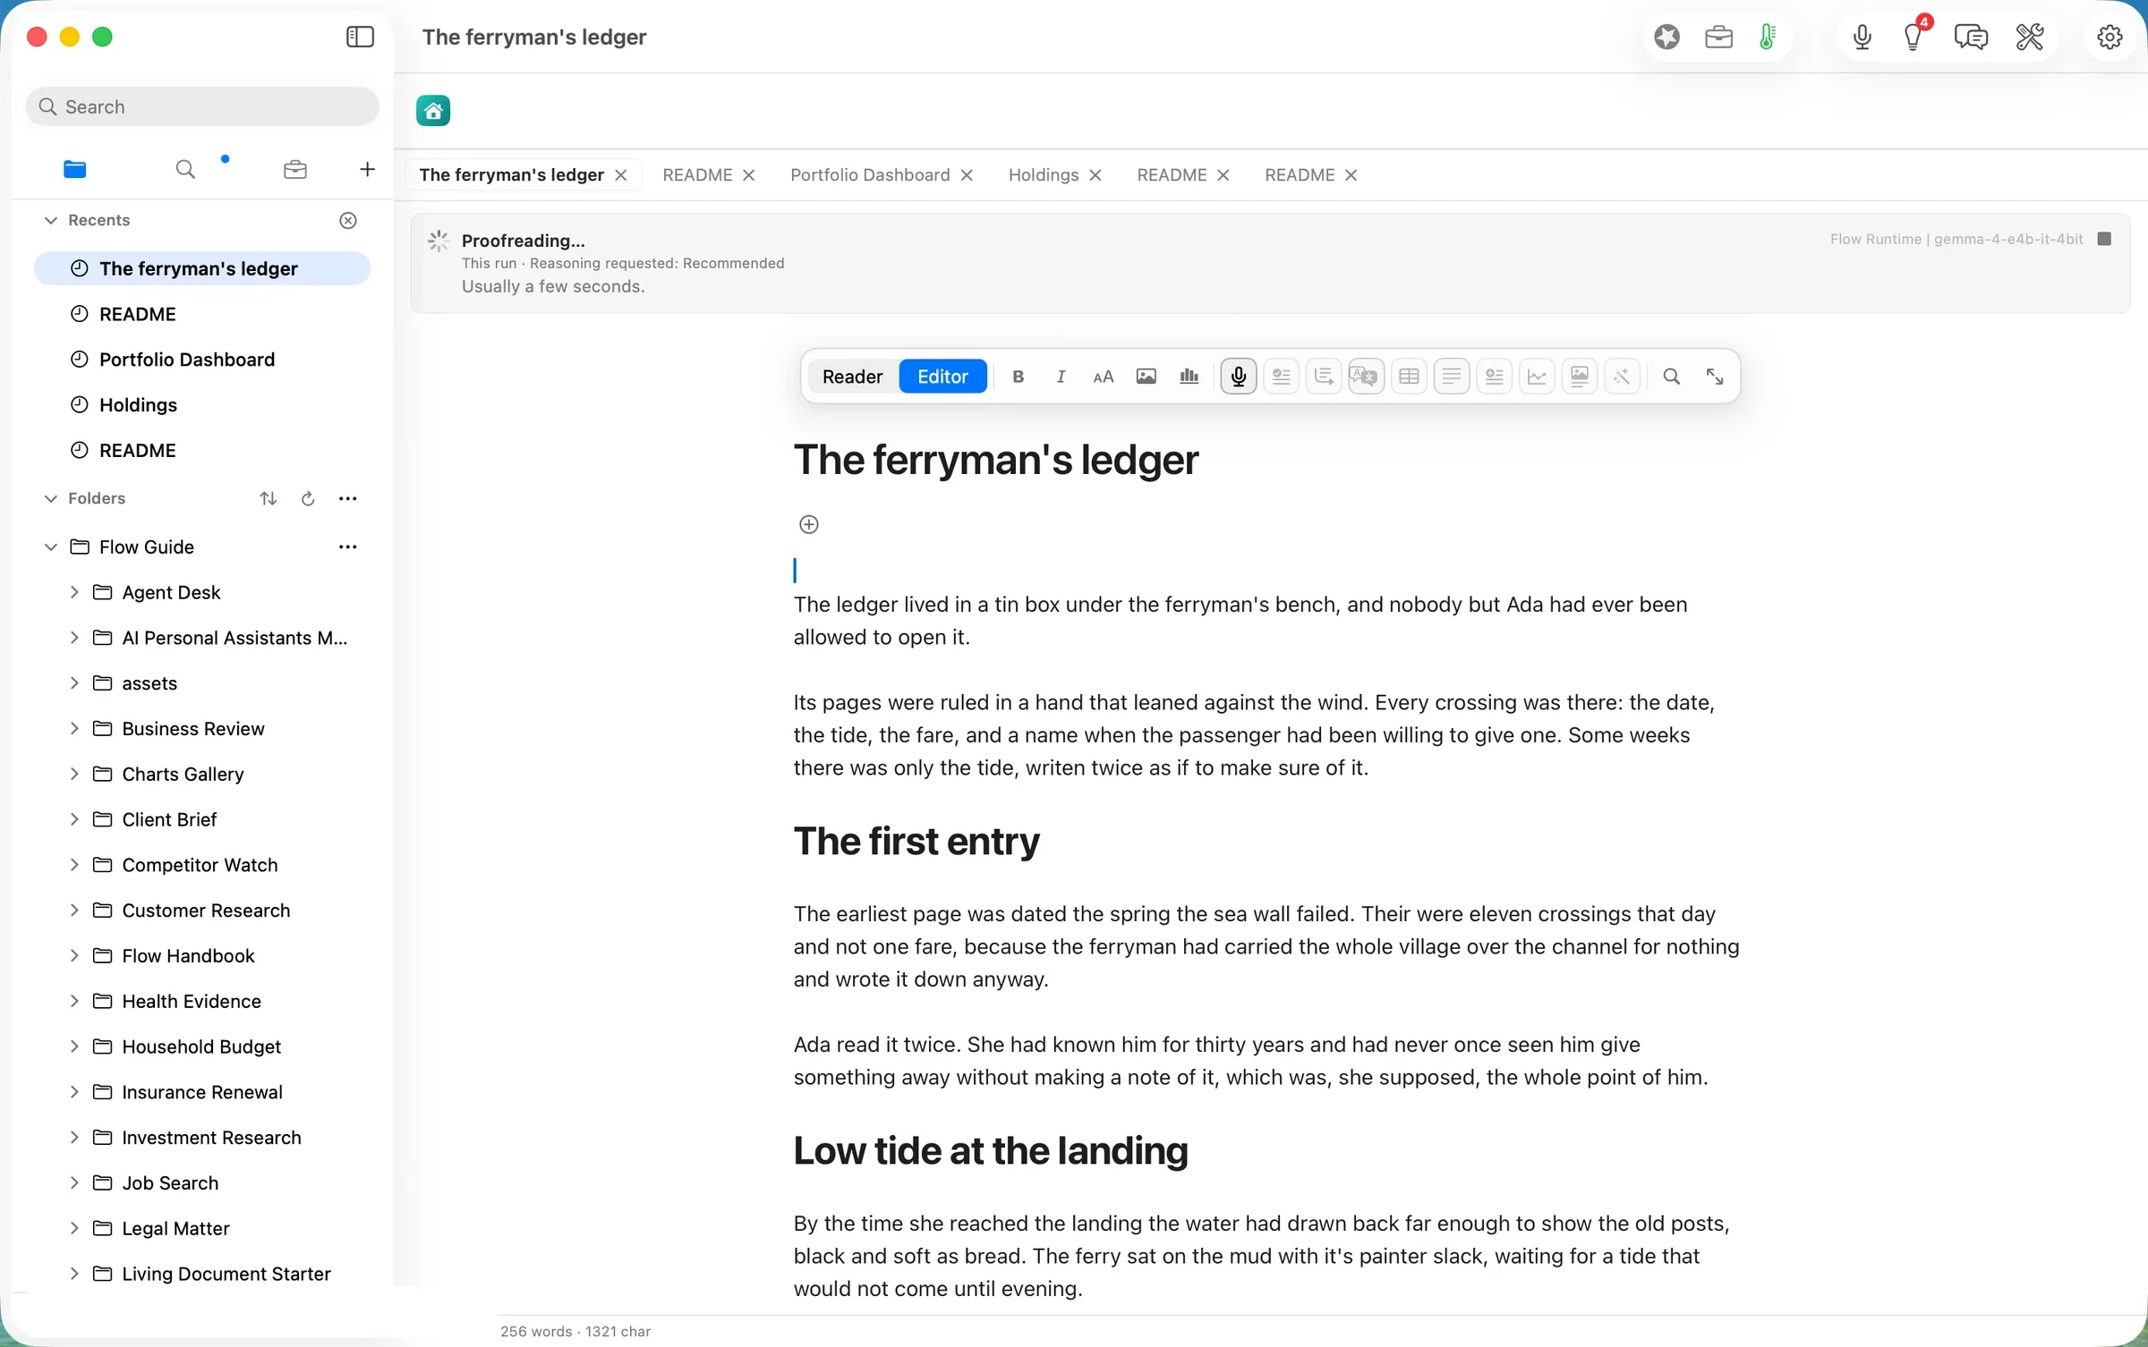Open the lightbulb tips icon with badge
This screenshot has width=2148, height=1347.
(1914, 37)
